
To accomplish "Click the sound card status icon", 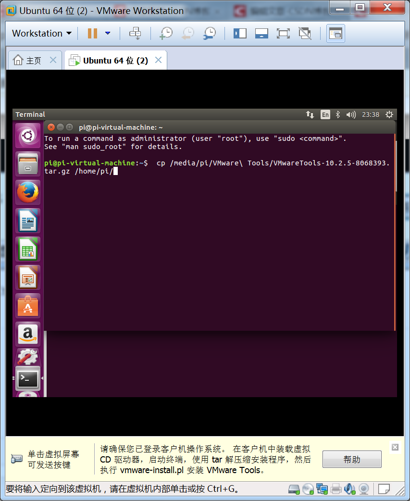I will click(x=350, y=489).
